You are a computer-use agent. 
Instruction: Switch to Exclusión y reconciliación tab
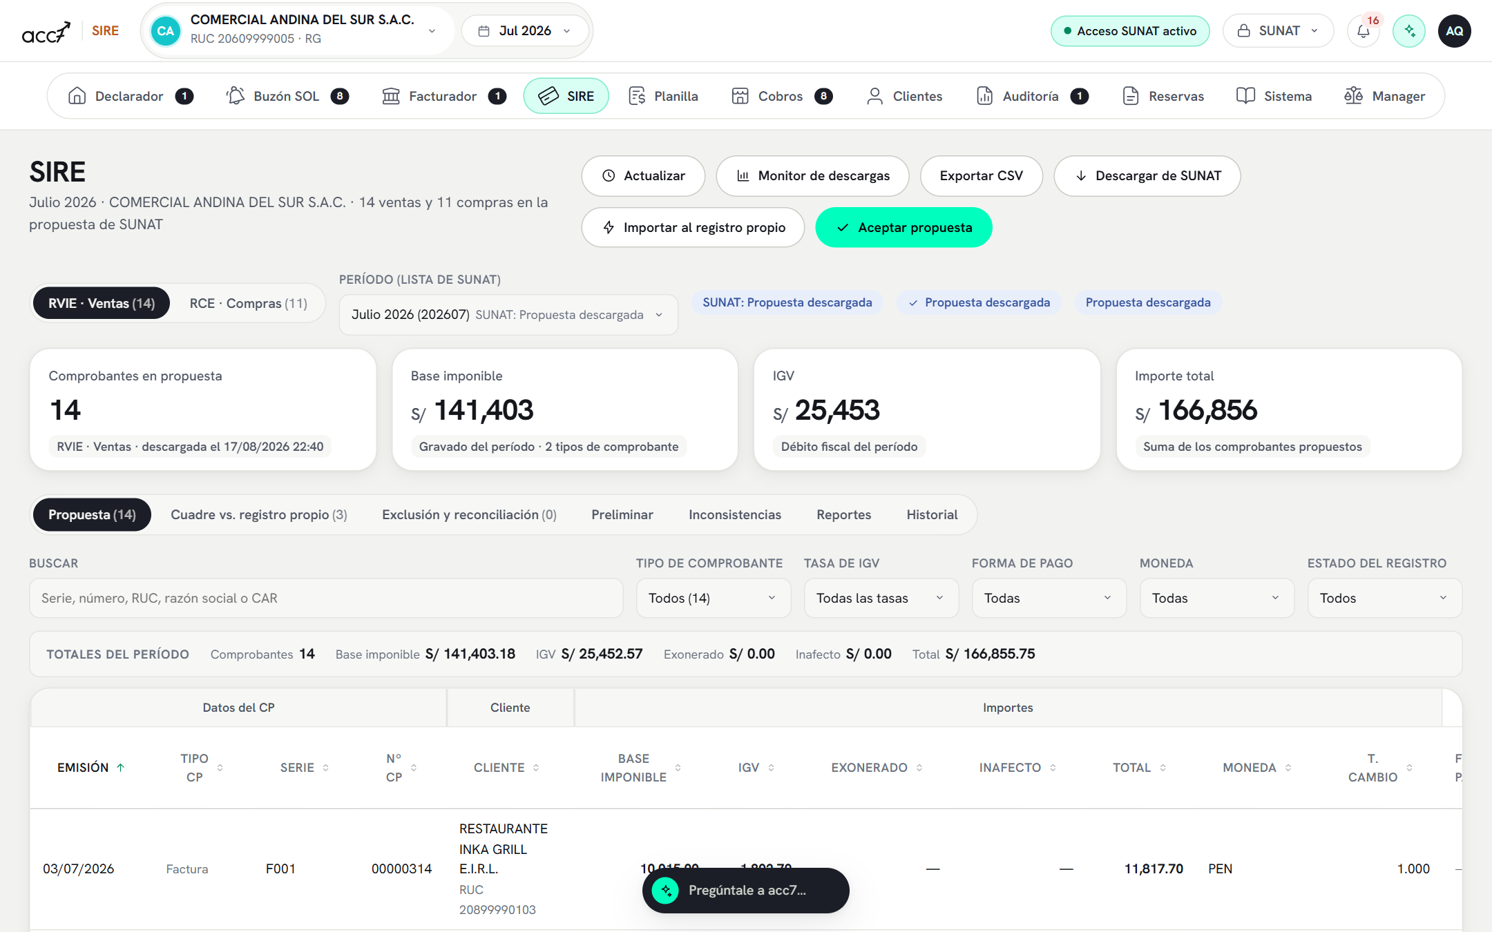[469, 515]
